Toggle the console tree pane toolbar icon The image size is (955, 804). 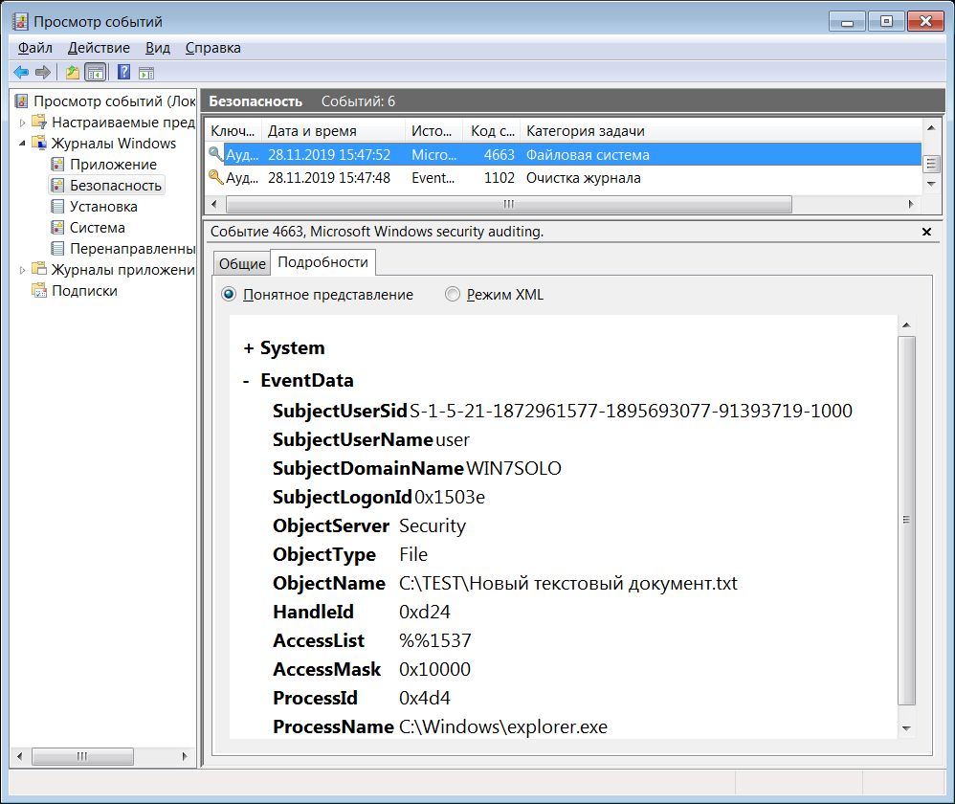[x=96, y=73]
